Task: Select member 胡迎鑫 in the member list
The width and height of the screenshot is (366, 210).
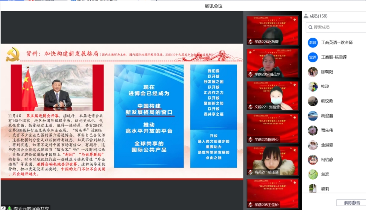Action: pos(327,116)
